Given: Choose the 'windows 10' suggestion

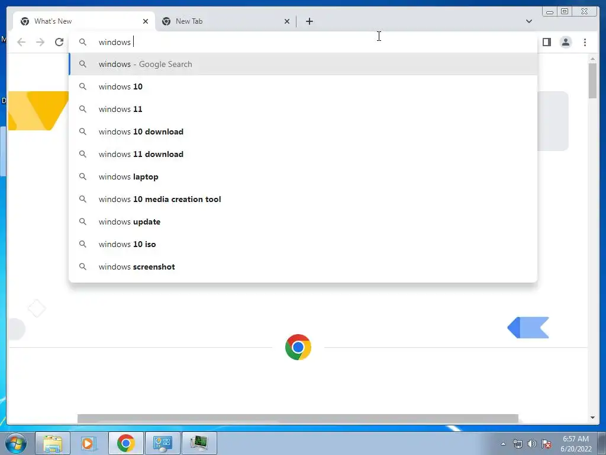Looking at the screenshot, I should (303, 86).
